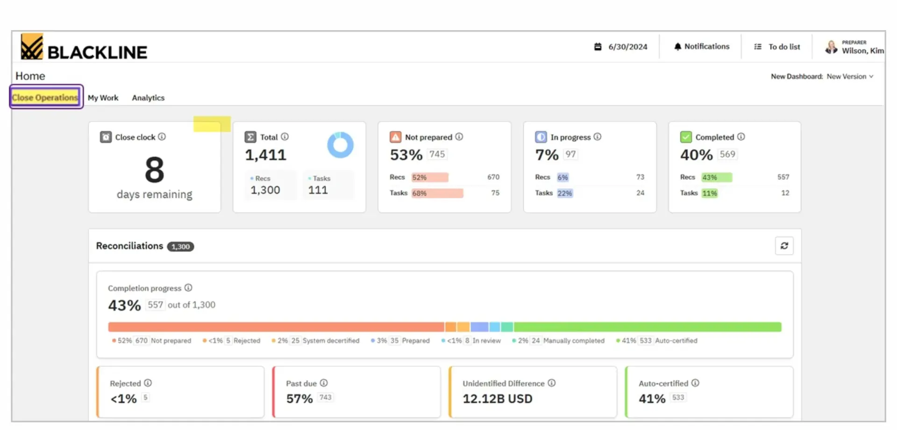897x430 pixels.
Task: Click the 745 Not prepared count
Action: coord(437,154)
